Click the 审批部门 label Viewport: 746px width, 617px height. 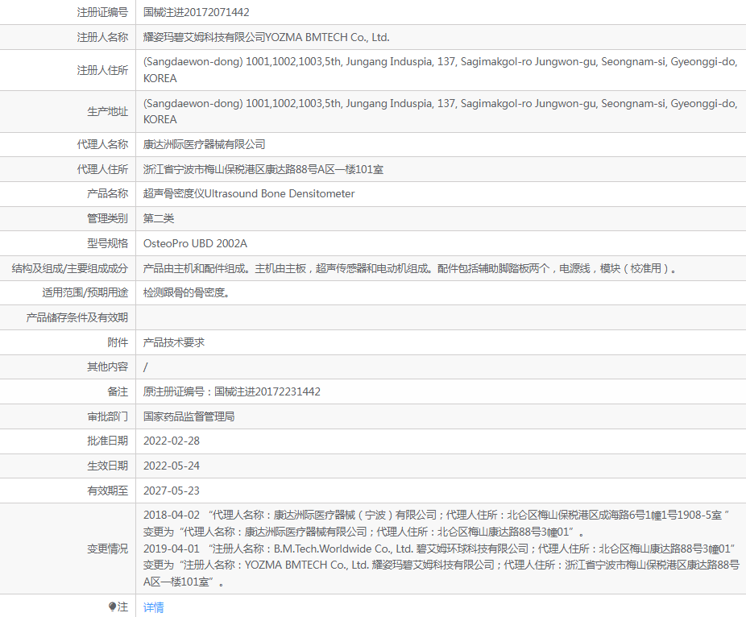107,416
